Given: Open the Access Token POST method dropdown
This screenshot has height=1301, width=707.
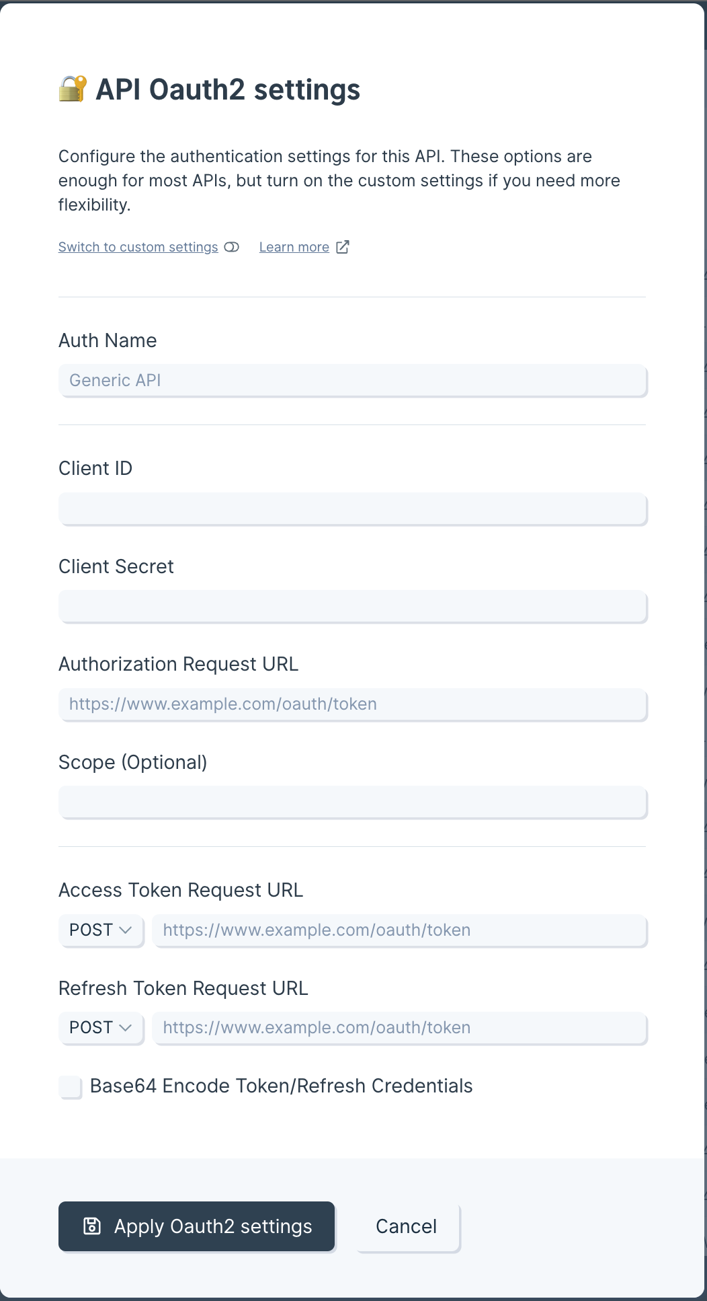Looking at the screenshot, I should pyautogui.click(x=101, y=930).
